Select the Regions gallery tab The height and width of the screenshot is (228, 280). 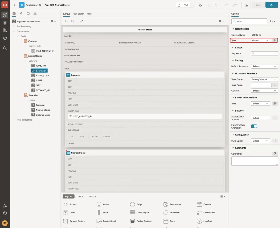[68, 196]
